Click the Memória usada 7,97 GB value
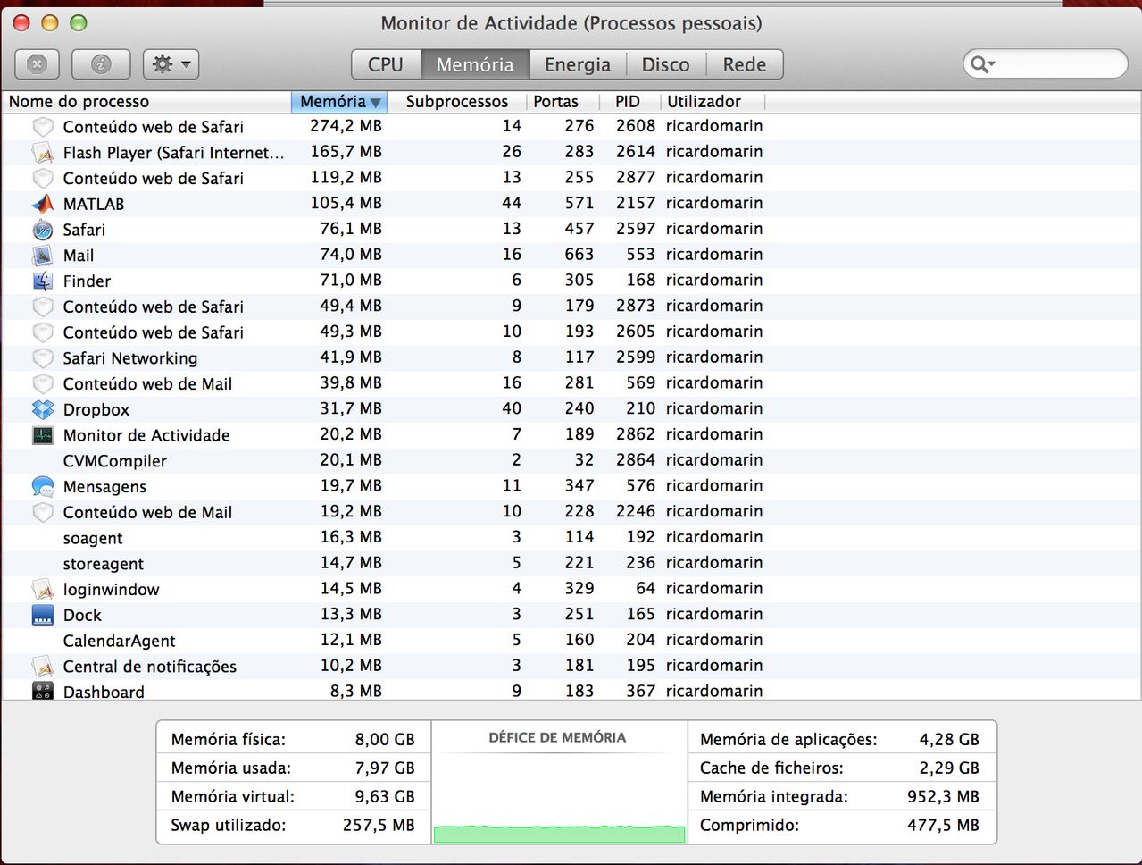 [385, 768]
